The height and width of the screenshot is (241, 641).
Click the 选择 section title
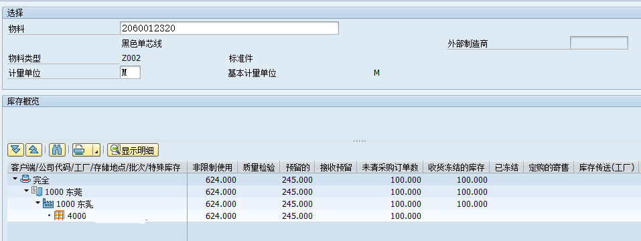click(15, 13)
